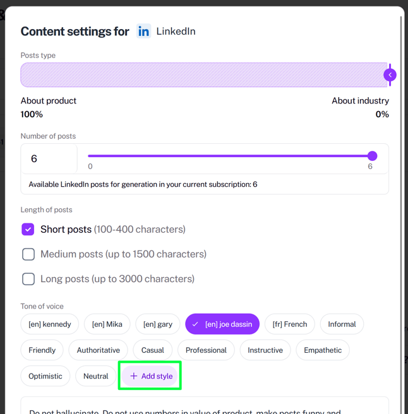Click the number of posts input field
The height and width of the screenshot is (414, 408).
point(49,158)
